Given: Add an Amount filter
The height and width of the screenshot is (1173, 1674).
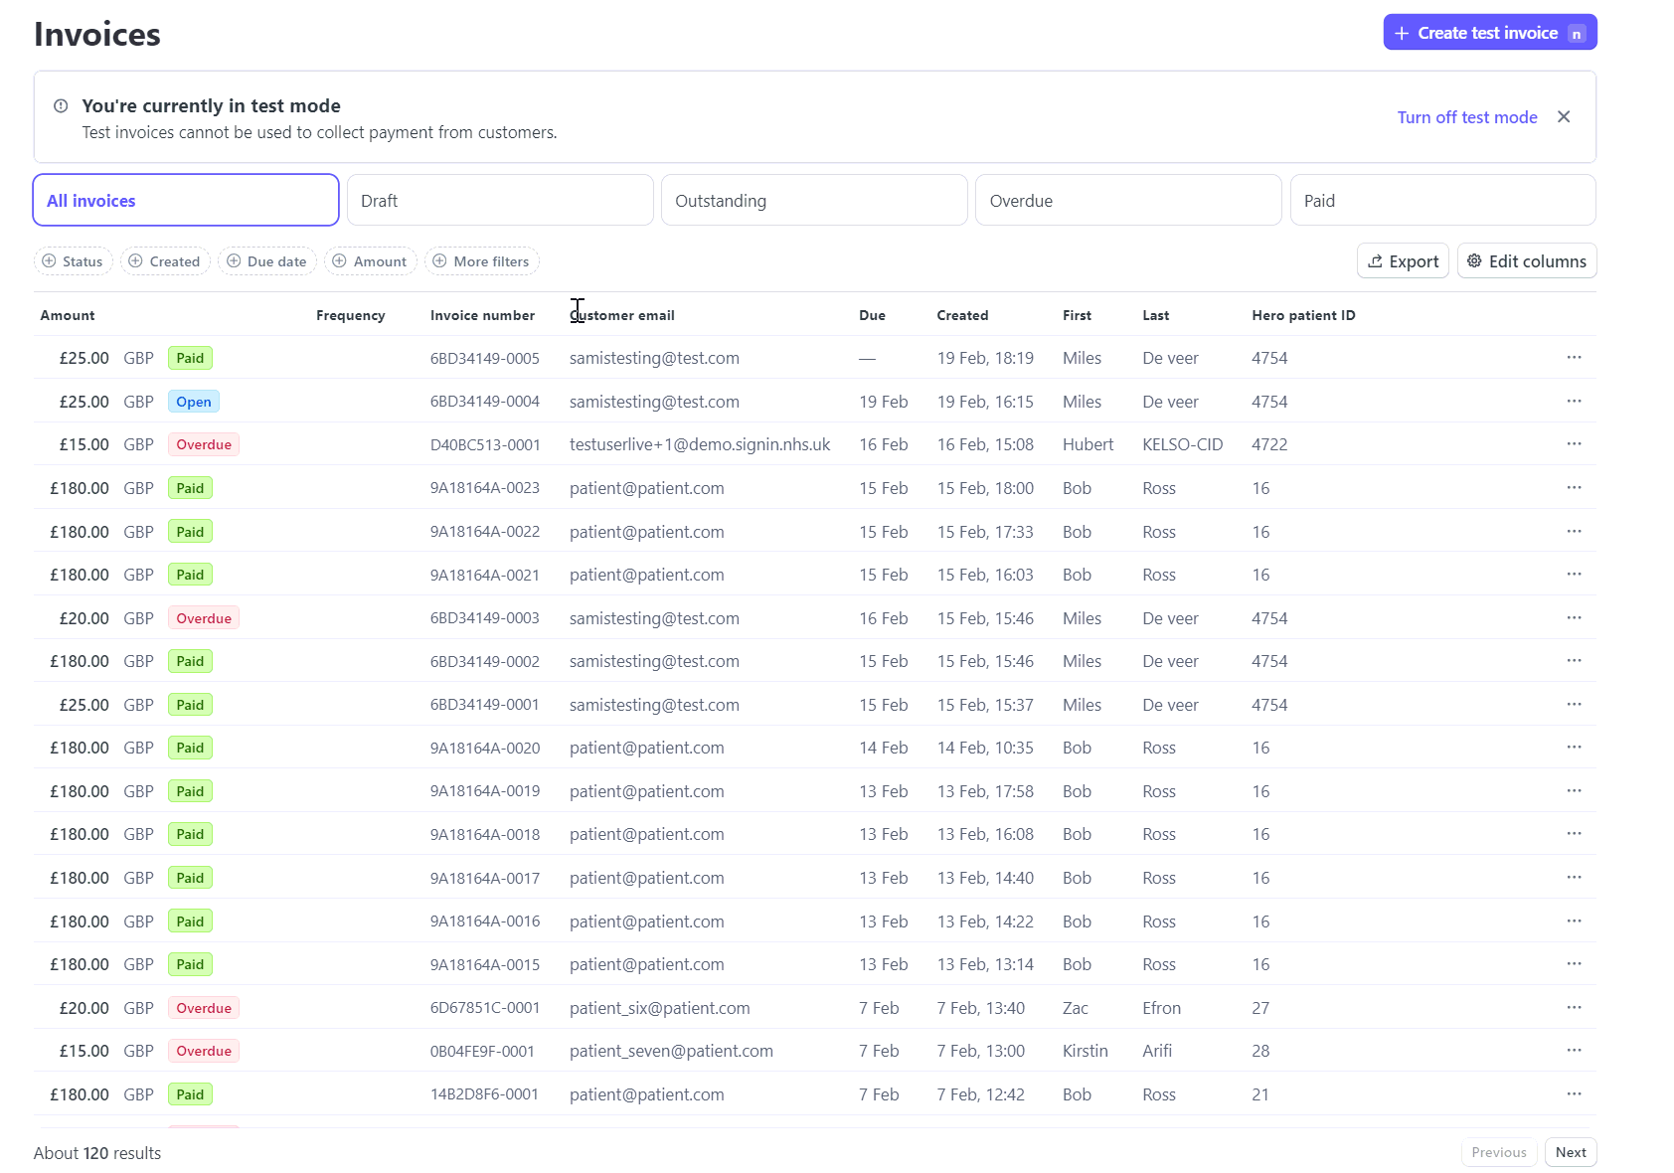Looking at the screenshot, I should pyautogui.click(x=370, y=261).
